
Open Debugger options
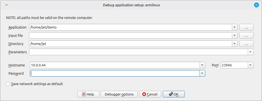119,94
